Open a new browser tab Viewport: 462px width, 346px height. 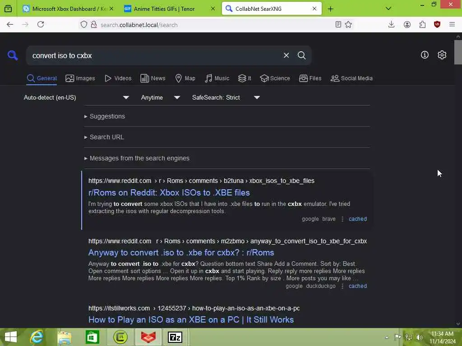(x=331, y=9)
